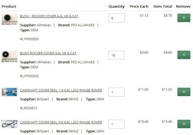Click the Price Each column header

tap(139, 6)
